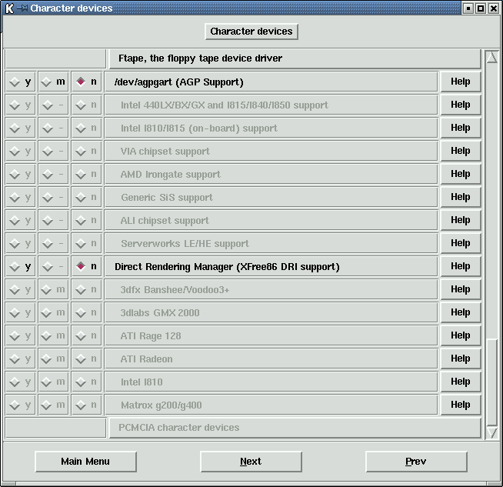Set /dev/agpgart AGP Support to y
The width and height of the screenshot is (503, 487).
20,82
